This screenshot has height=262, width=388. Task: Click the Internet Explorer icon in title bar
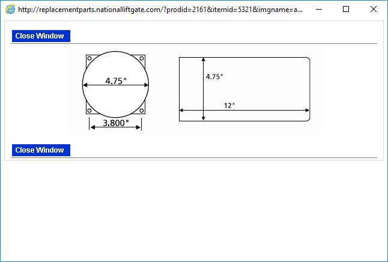point(10,10)
